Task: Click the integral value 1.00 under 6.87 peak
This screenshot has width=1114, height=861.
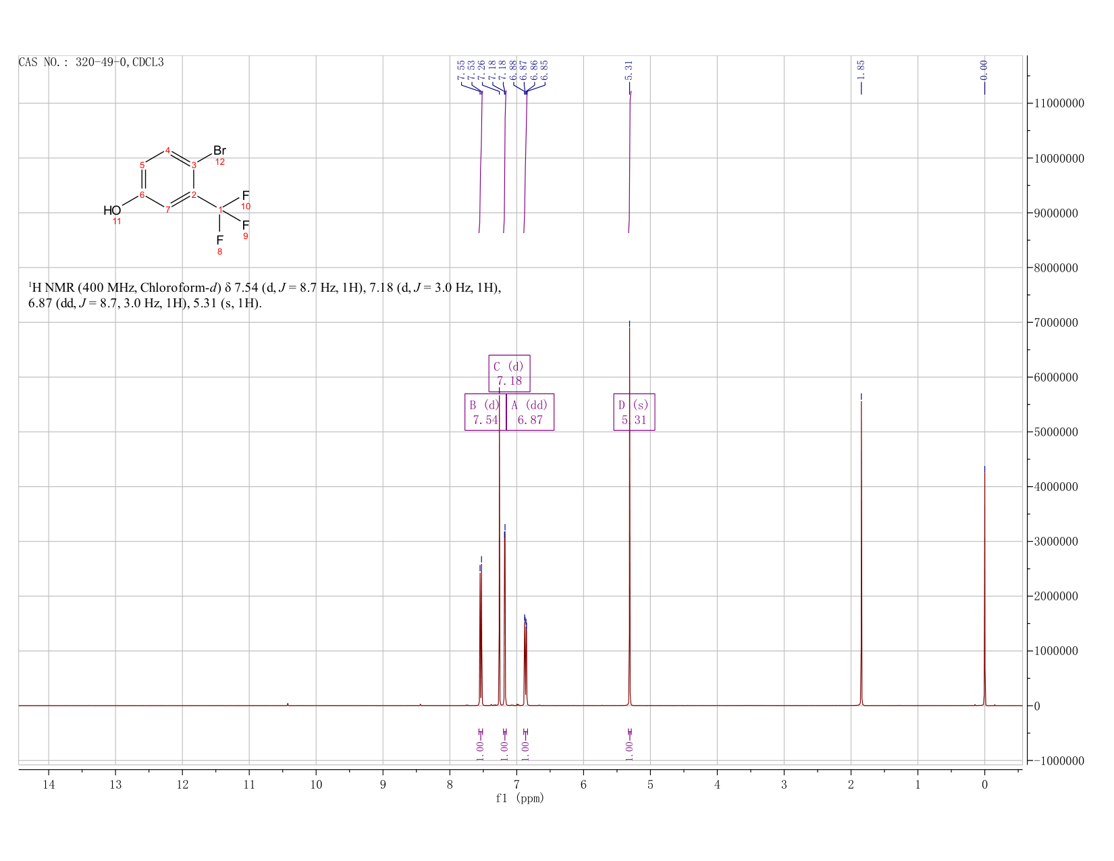Action: pos(525,750)
